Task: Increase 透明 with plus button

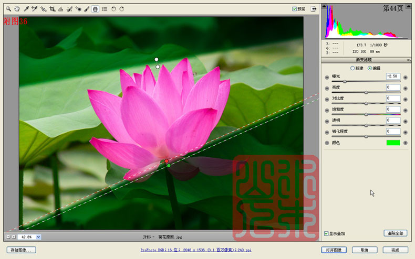Action: tap(406, 121)
